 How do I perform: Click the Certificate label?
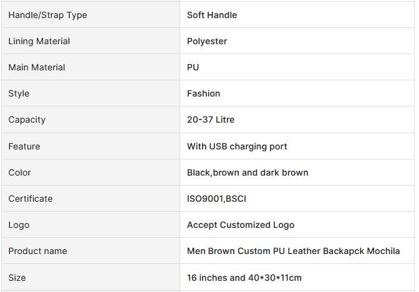(31, 199)
